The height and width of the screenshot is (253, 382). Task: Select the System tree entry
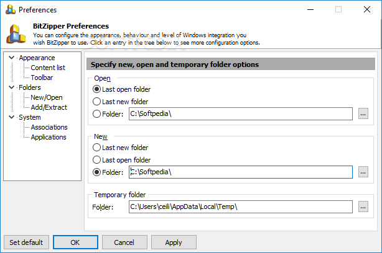coord(30,117)
